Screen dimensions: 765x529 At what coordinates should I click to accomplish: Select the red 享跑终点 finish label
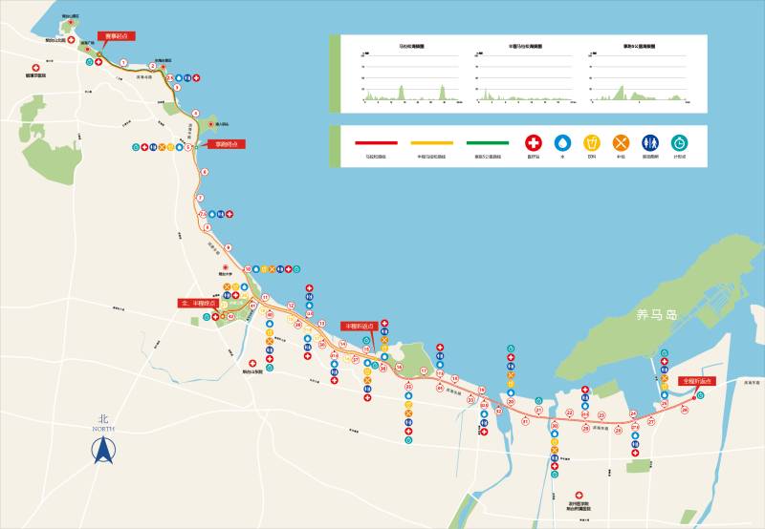pos(227,144)
